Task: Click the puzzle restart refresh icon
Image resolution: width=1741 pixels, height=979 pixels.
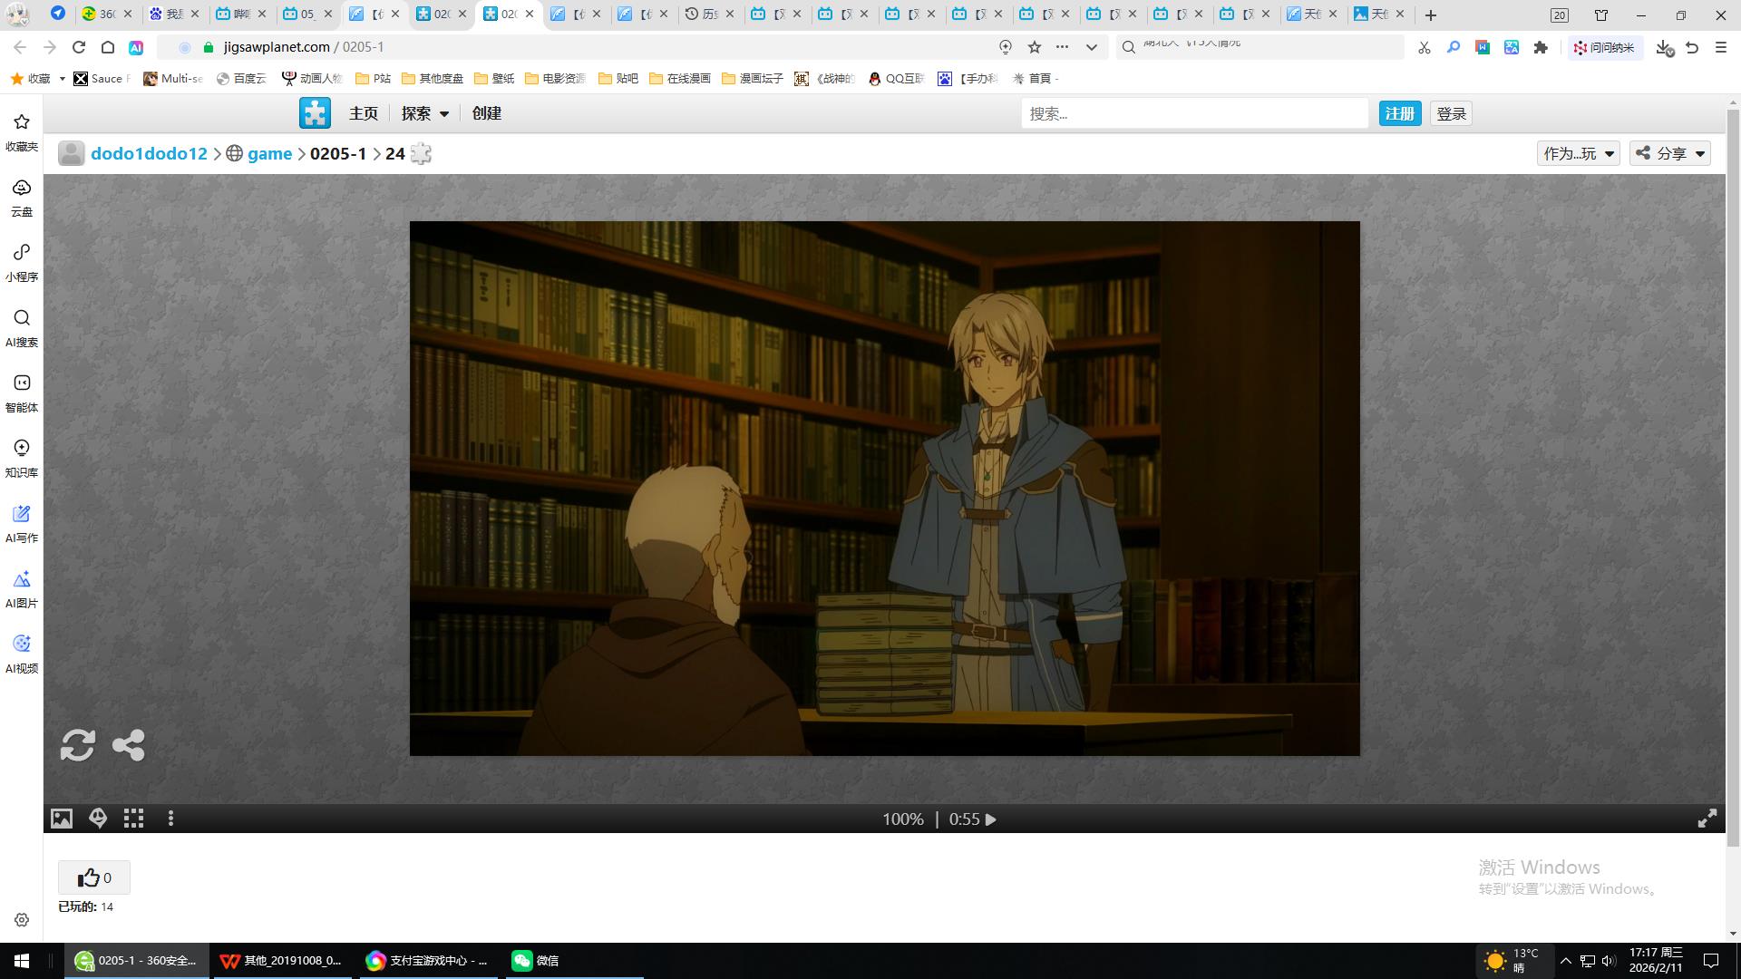Action: 77,745
